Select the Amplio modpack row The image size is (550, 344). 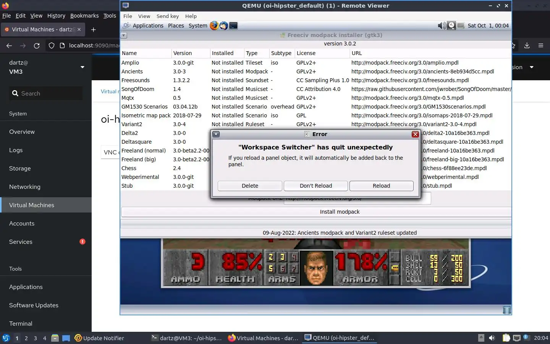click(316, 63)
